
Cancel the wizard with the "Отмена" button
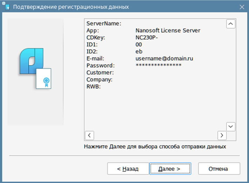(x=219, y=169)
